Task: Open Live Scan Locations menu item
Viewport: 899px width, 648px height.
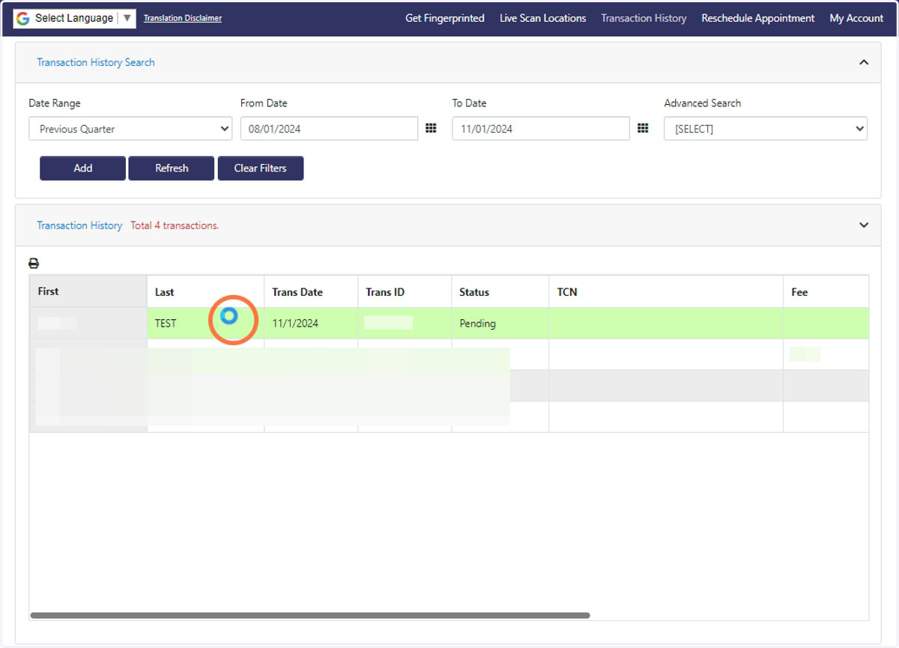Action: point(543,18)
